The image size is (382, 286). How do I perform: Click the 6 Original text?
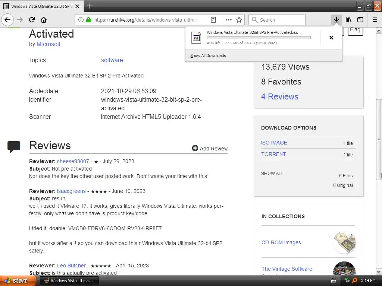pos(343,185)
